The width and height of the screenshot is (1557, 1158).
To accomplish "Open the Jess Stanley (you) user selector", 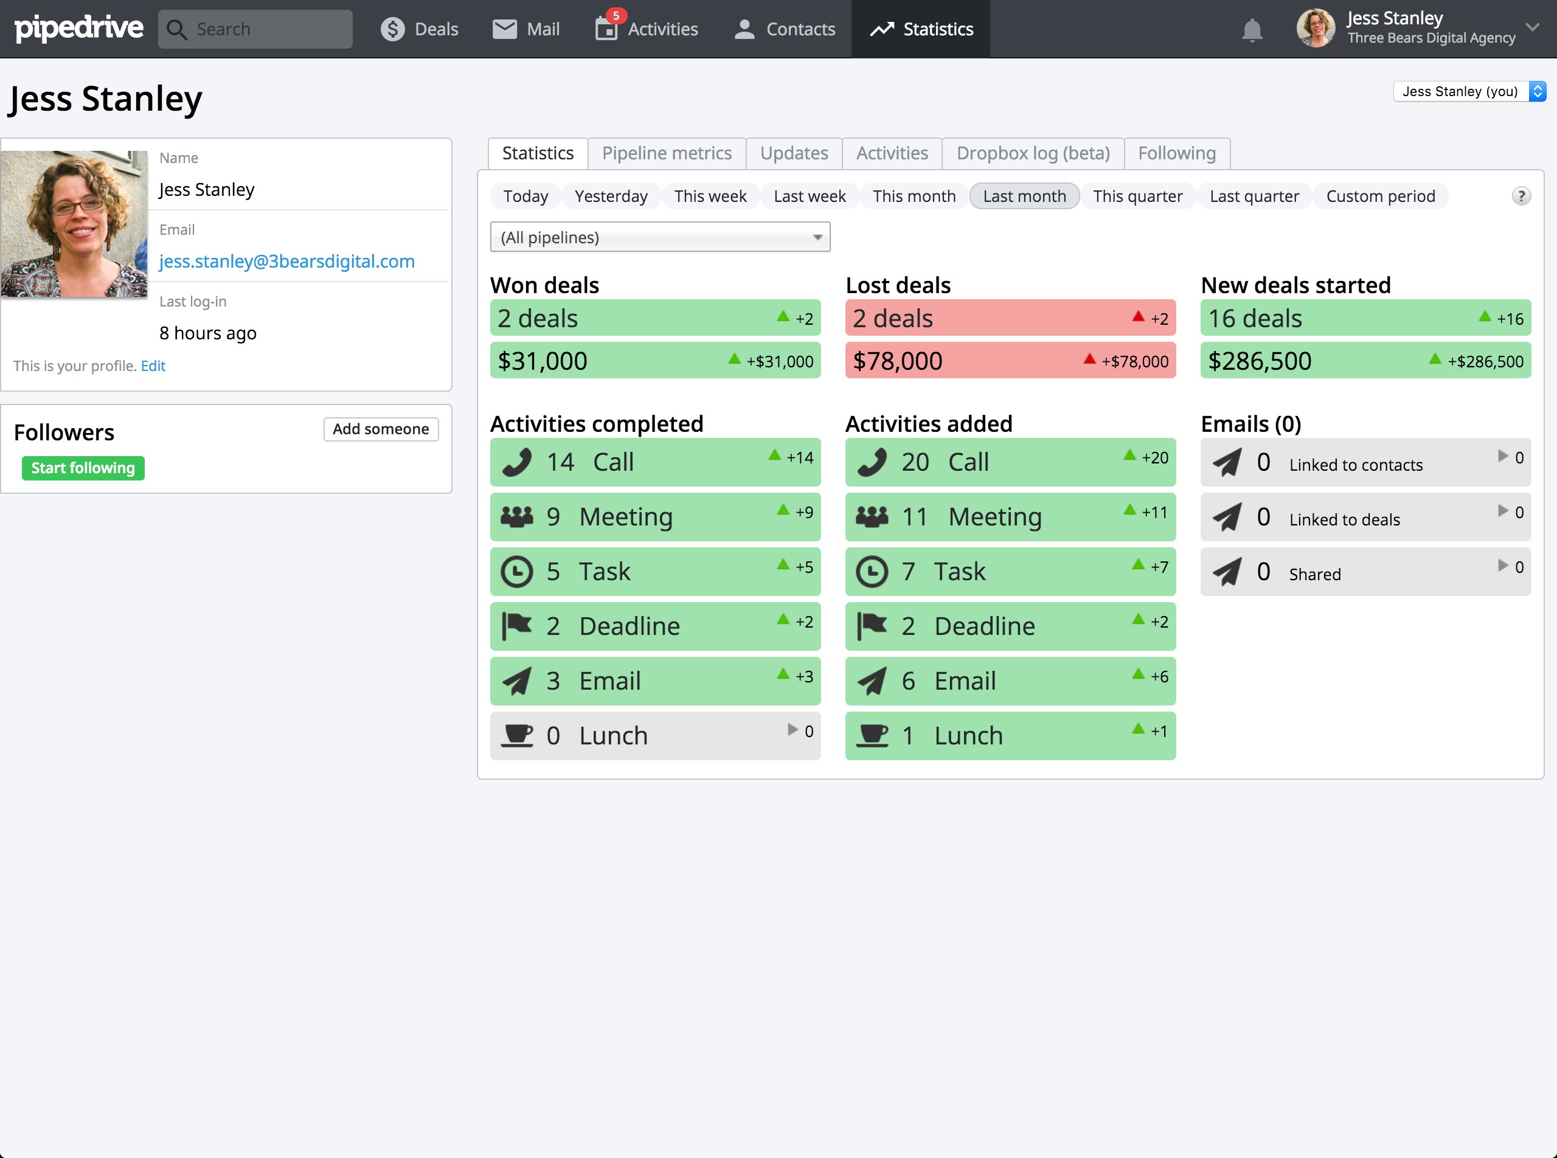I will pyautogui.click(x=1469, y=91).
